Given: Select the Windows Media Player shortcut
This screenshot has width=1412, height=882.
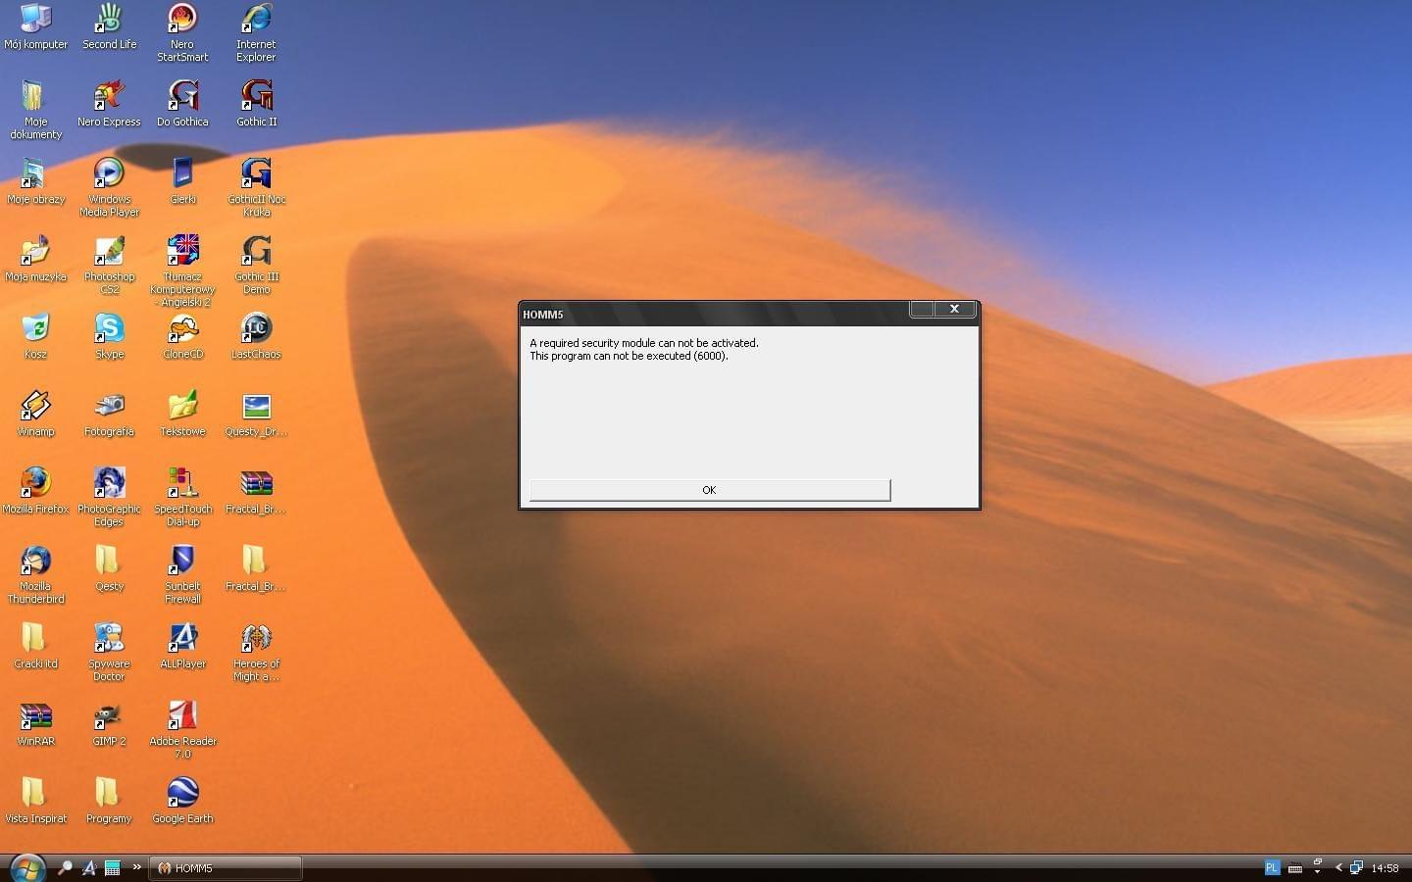Looking at the screenshot, I should pyautogui.click(x=109, y=186).
